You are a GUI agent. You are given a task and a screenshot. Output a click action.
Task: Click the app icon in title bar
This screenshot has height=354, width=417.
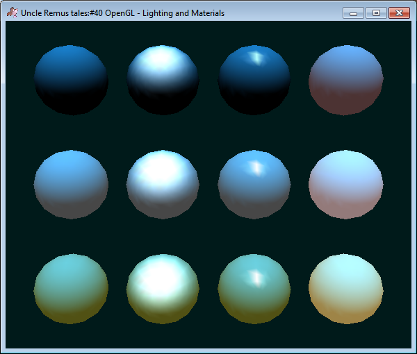12,12
